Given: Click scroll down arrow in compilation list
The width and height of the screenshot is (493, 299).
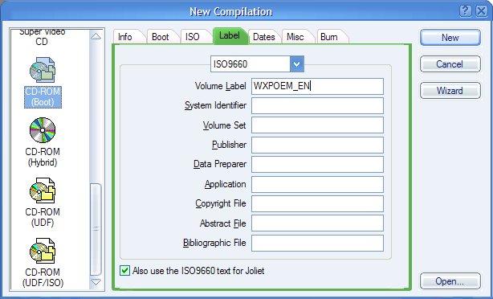Looking at the screenshot, I should 96,281.
